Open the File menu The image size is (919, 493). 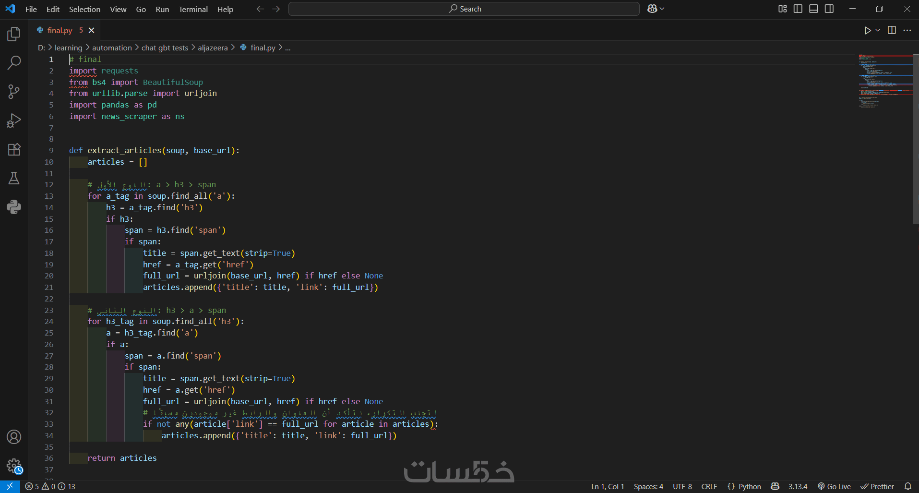[31, 9]
